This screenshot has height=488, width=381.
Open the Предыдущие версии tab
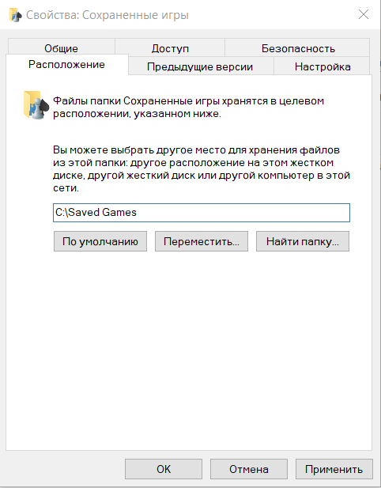coord(200,66)
